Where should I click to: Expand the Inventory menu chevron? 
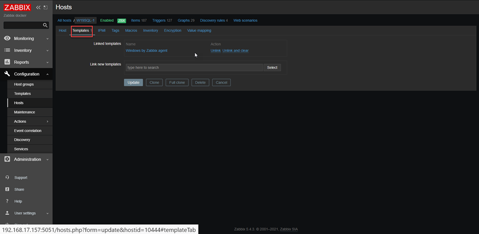[47, 50]
